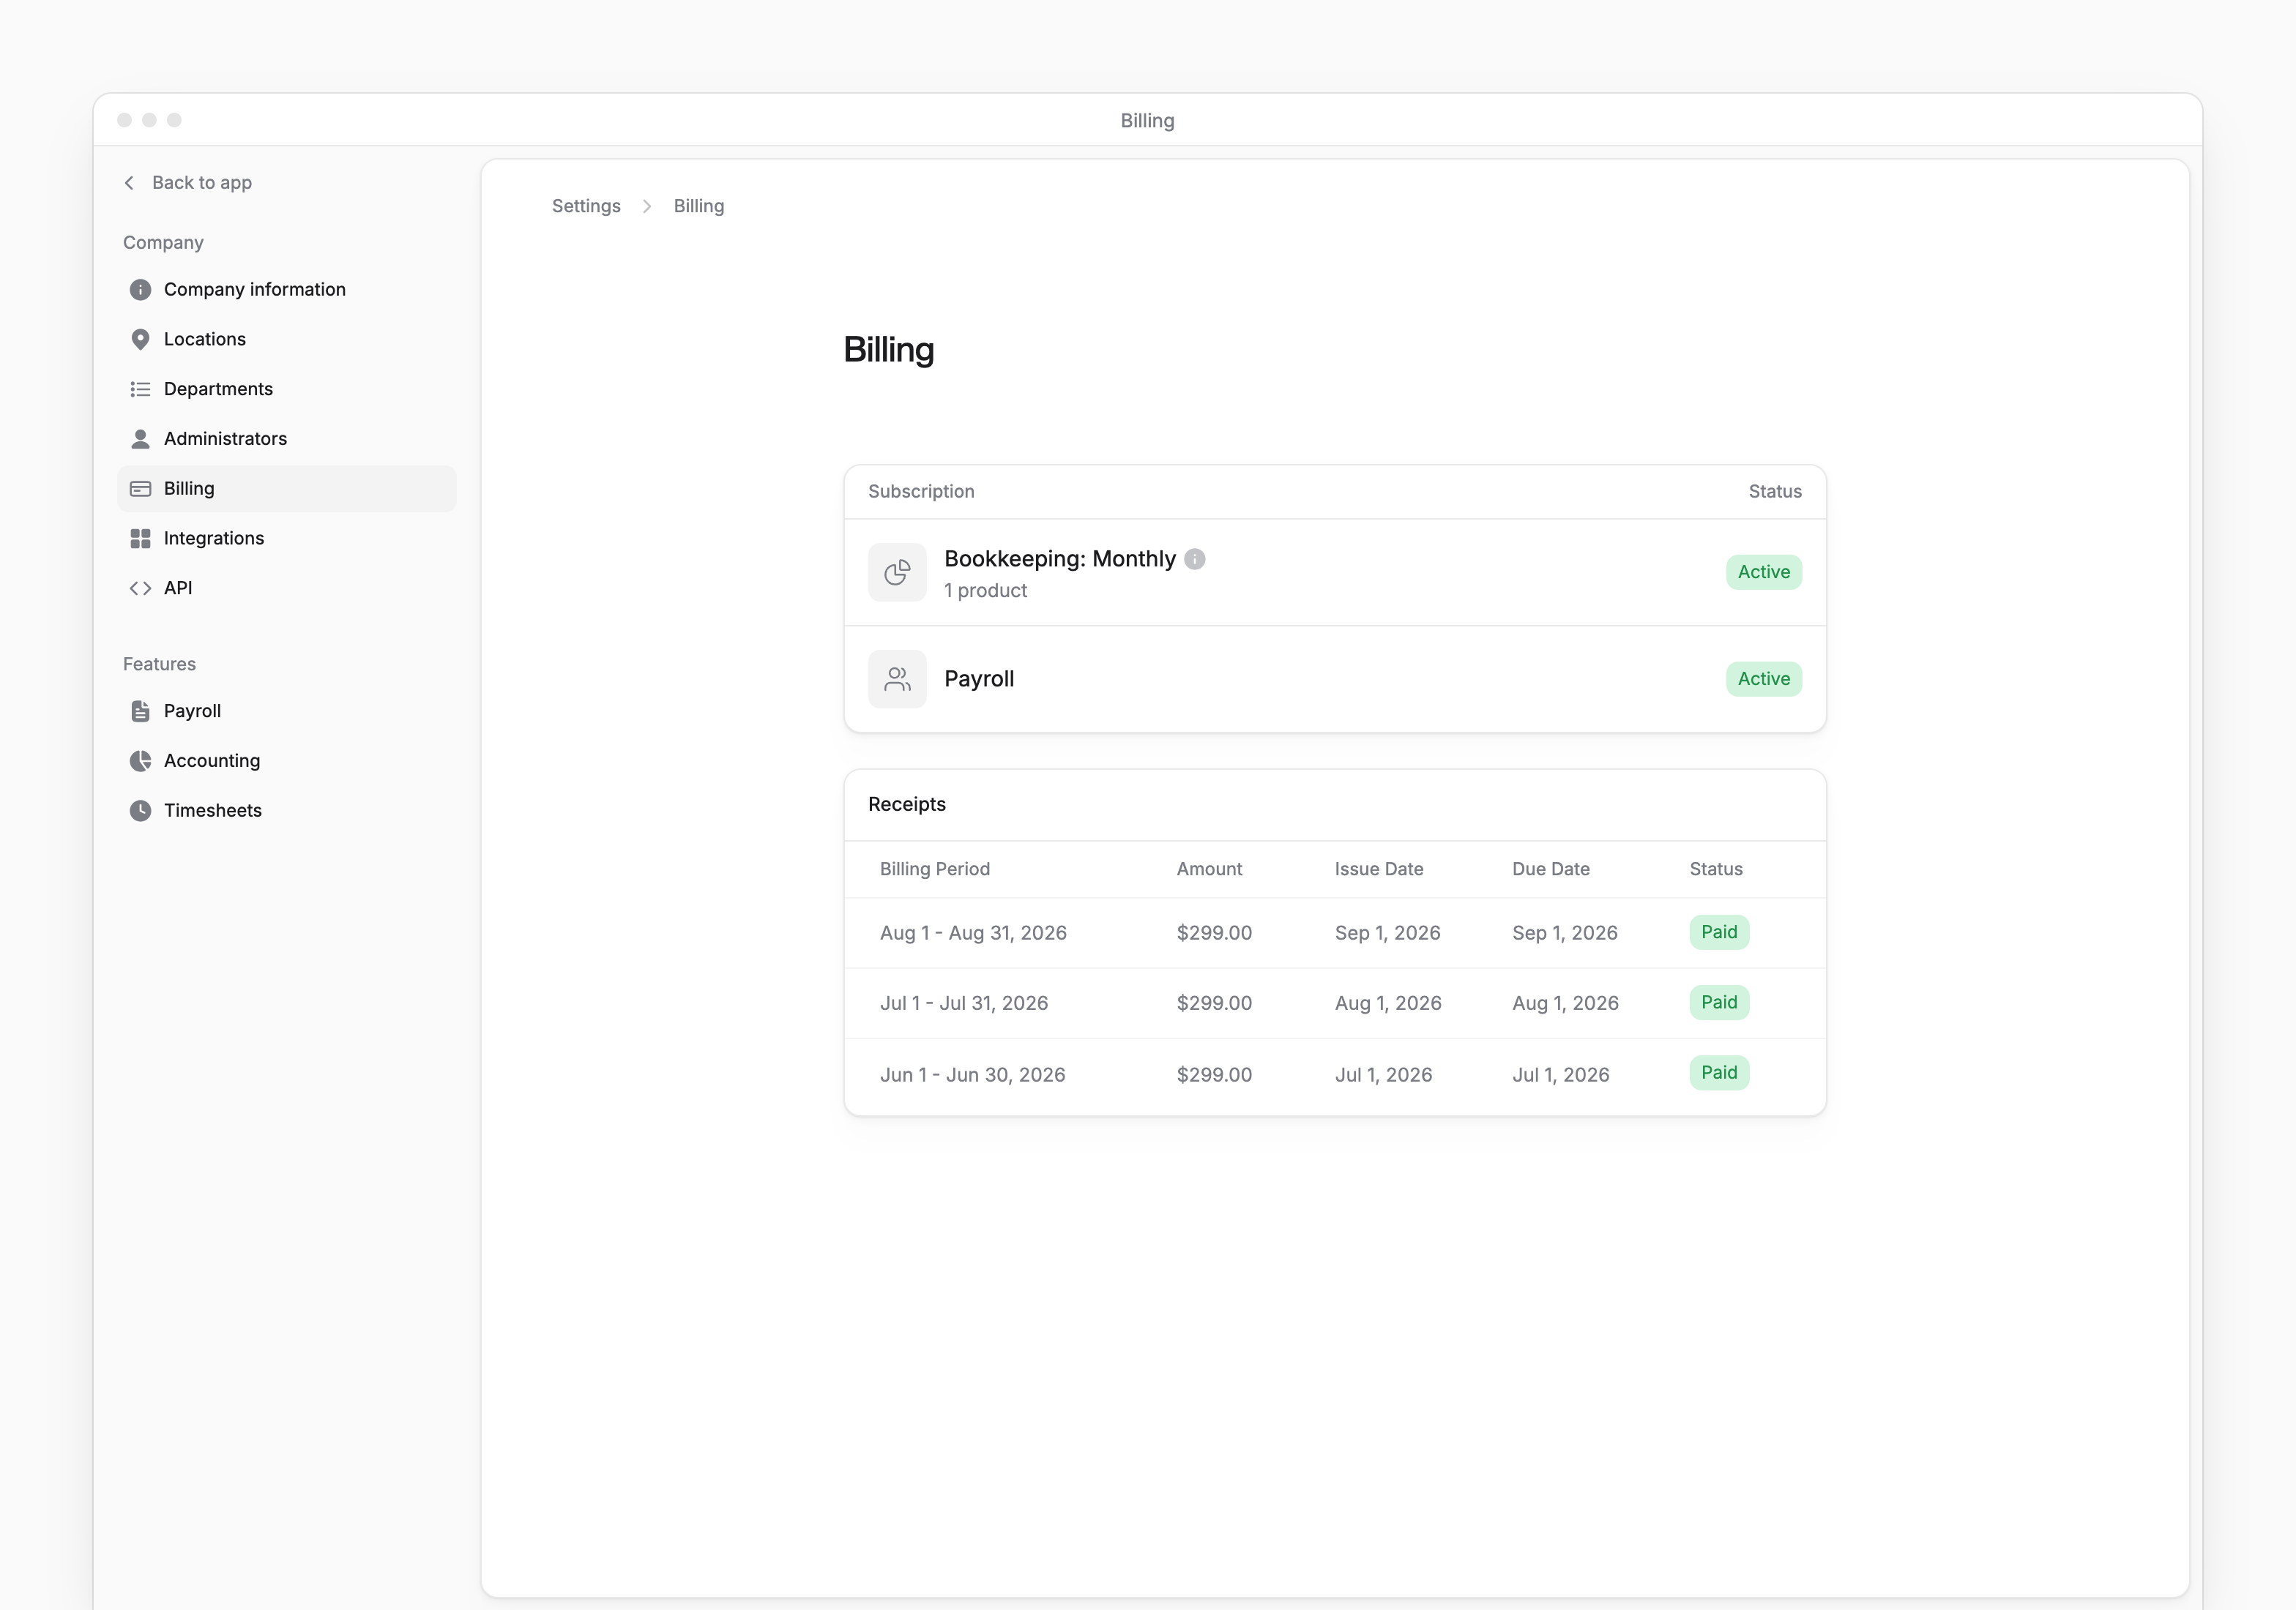Click 'Jun 1 - Jun 30, 2026' billing period
Screen dimensions: 2296x1610
click(972, 1075)
